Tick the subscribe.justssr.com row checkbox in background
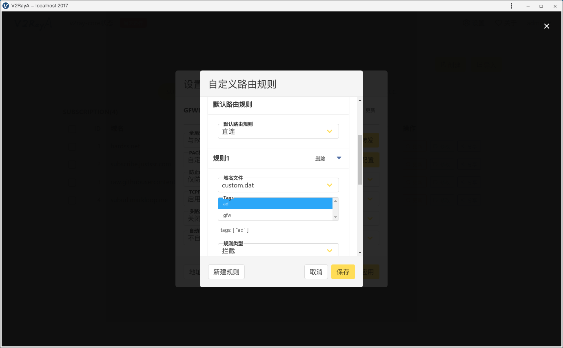Screen dimensions: 563x348 pos(72,164)
